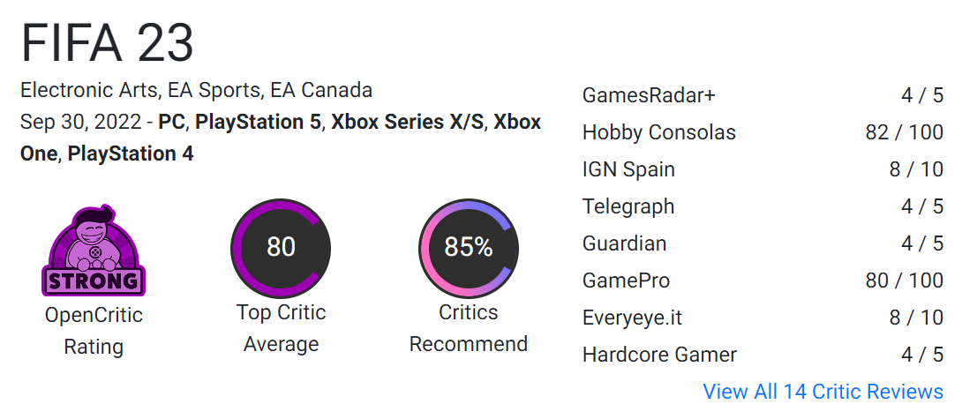Select the PlayStation 5 platform link
Image resolution: width=962 pixels, height=419 pixels.
(x=258, y=122)
